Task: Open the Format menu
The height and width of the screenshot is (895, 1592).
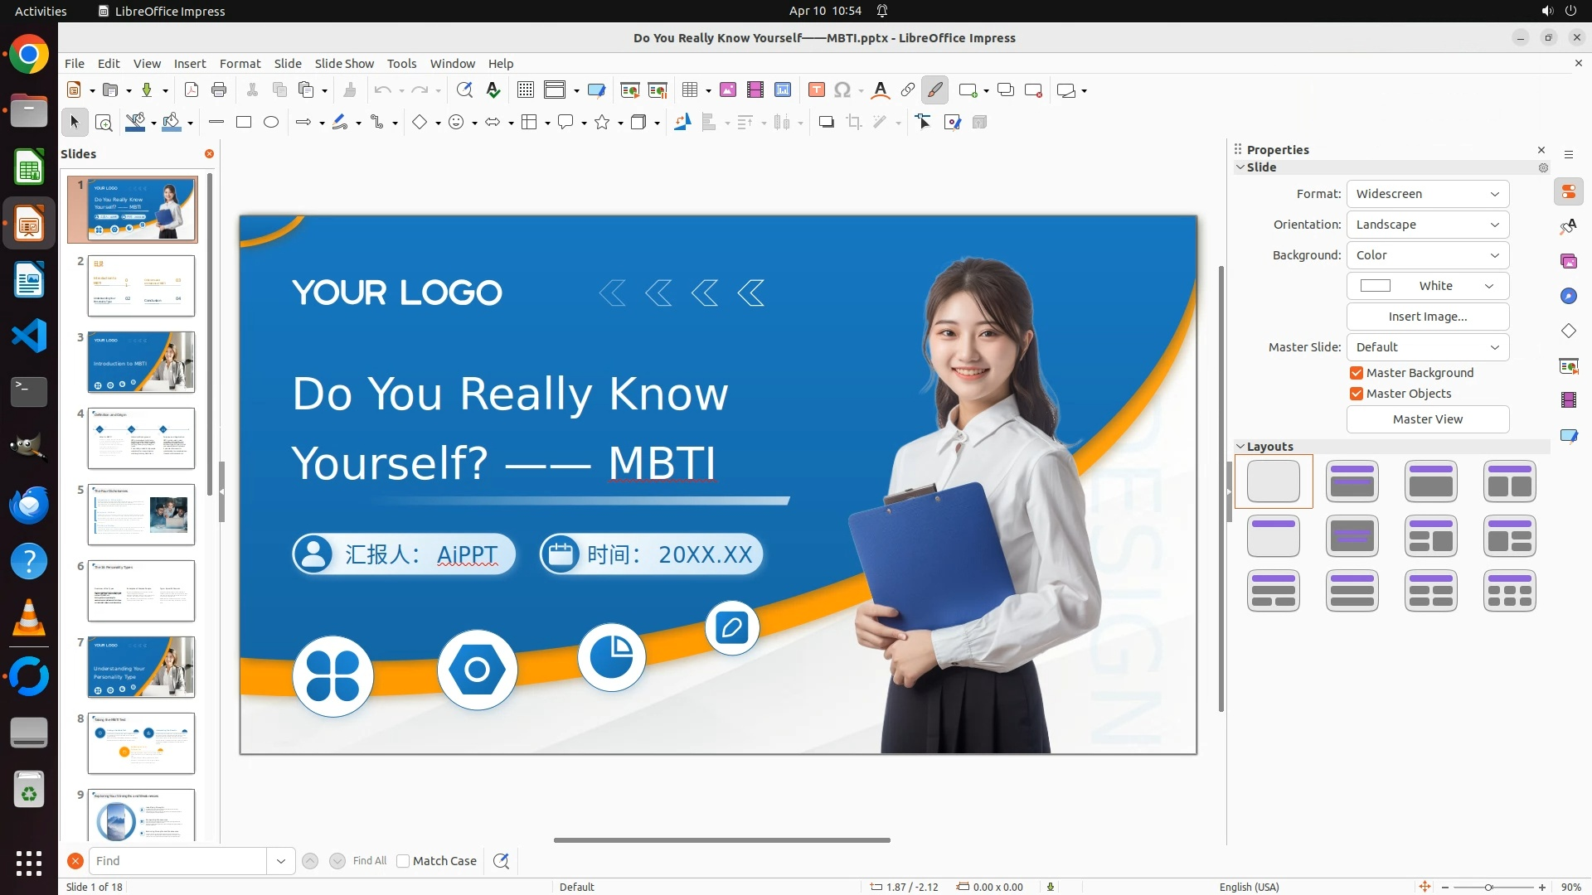Action: (x=240, y=64)
